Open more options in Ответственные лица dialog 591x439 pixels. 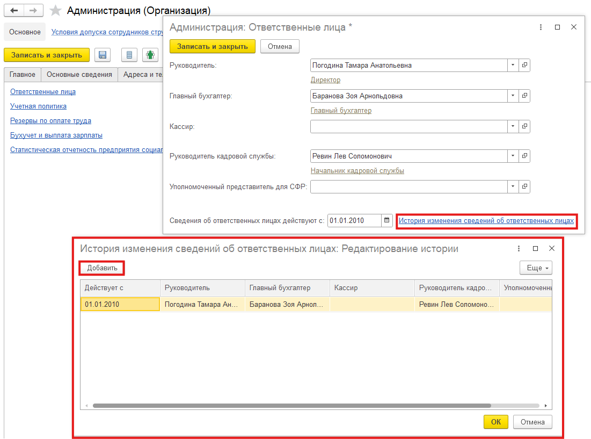pyautogui.click(x=541, y=27)
